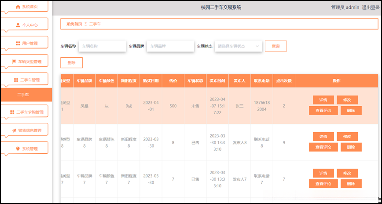The image size is (382, 204).
Task: Click the 二手车 breadcrumb item
Action: pos(95,24)
